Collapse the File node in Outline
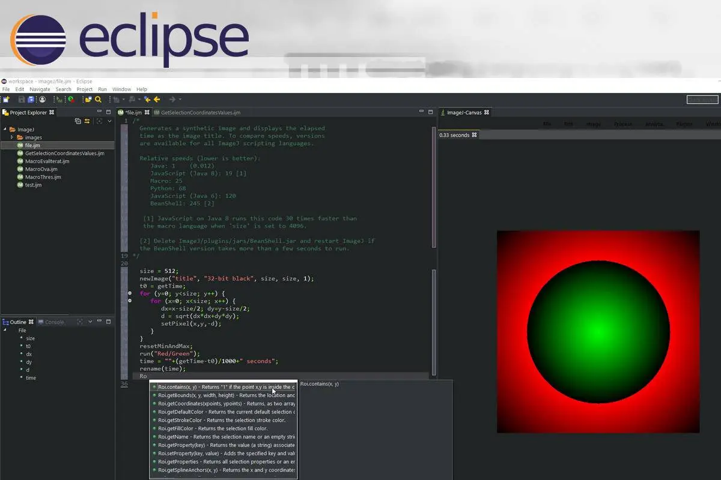Image resolution: width=721 pixels, height=480 pixels. [5, 330]
